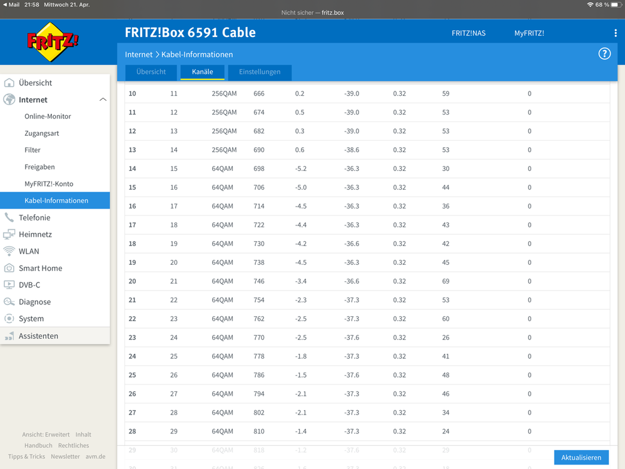Viewport: 625px width, 469px height.
Task: Click the Internet globe icon
Action: point(9,100)
